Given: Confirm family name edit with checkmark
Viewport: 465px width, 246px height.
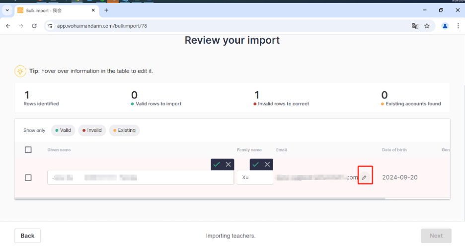Looking at the screenshot, I should 255,164.
